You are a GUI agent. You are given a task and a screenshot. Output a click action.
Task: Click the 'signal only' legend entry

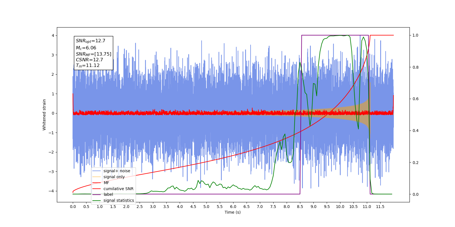114,177
